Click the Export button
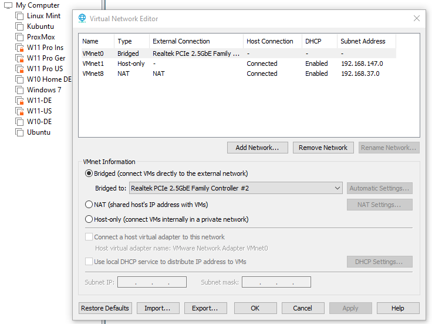432x324 pixels. point(205,308)
